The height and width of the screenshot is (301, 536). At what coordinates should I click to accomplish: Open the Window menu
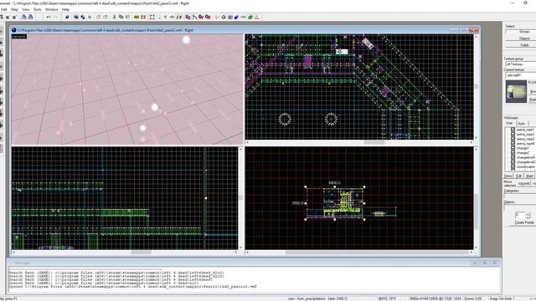52,9
